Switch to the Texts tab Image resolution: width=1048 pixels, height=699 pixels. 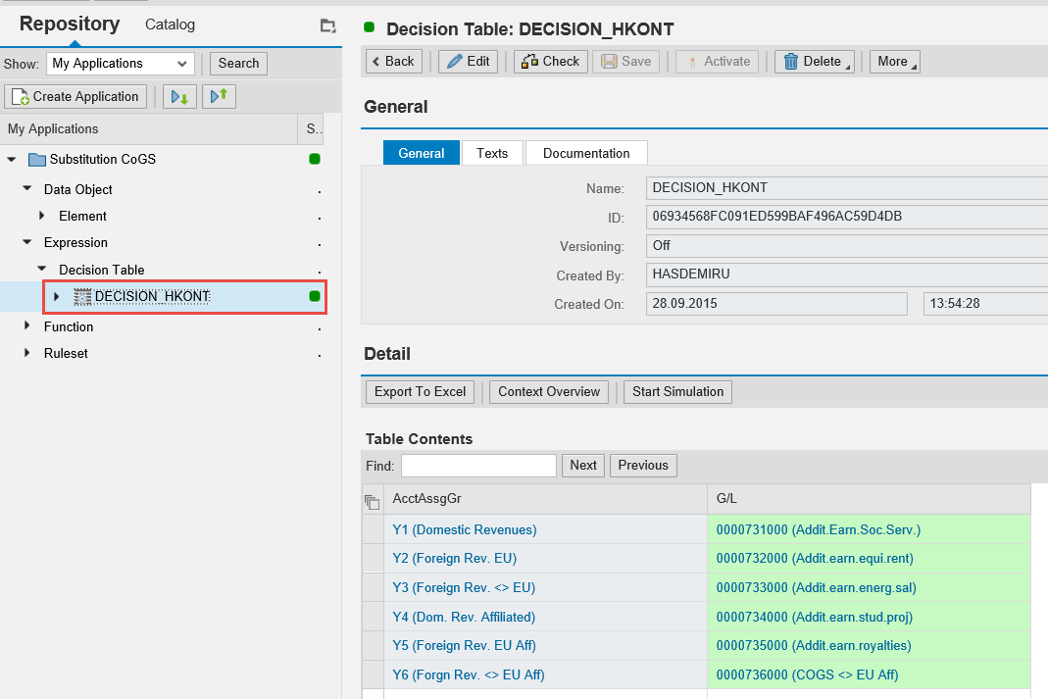(492, 153)
